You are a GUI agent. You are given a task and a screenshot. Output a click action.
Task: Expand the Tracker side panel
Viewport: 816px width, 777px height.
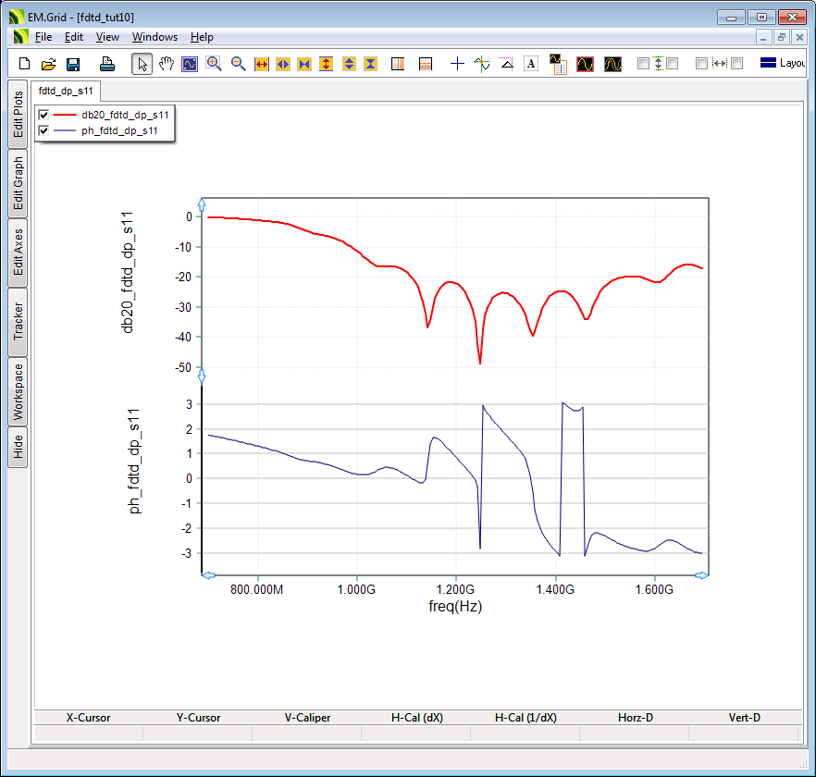click(18, 322)
